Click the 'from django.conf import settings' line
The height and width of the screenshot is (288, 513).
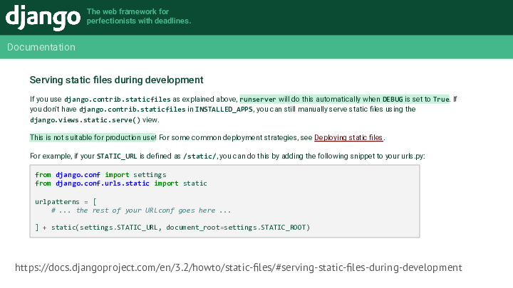100,175
